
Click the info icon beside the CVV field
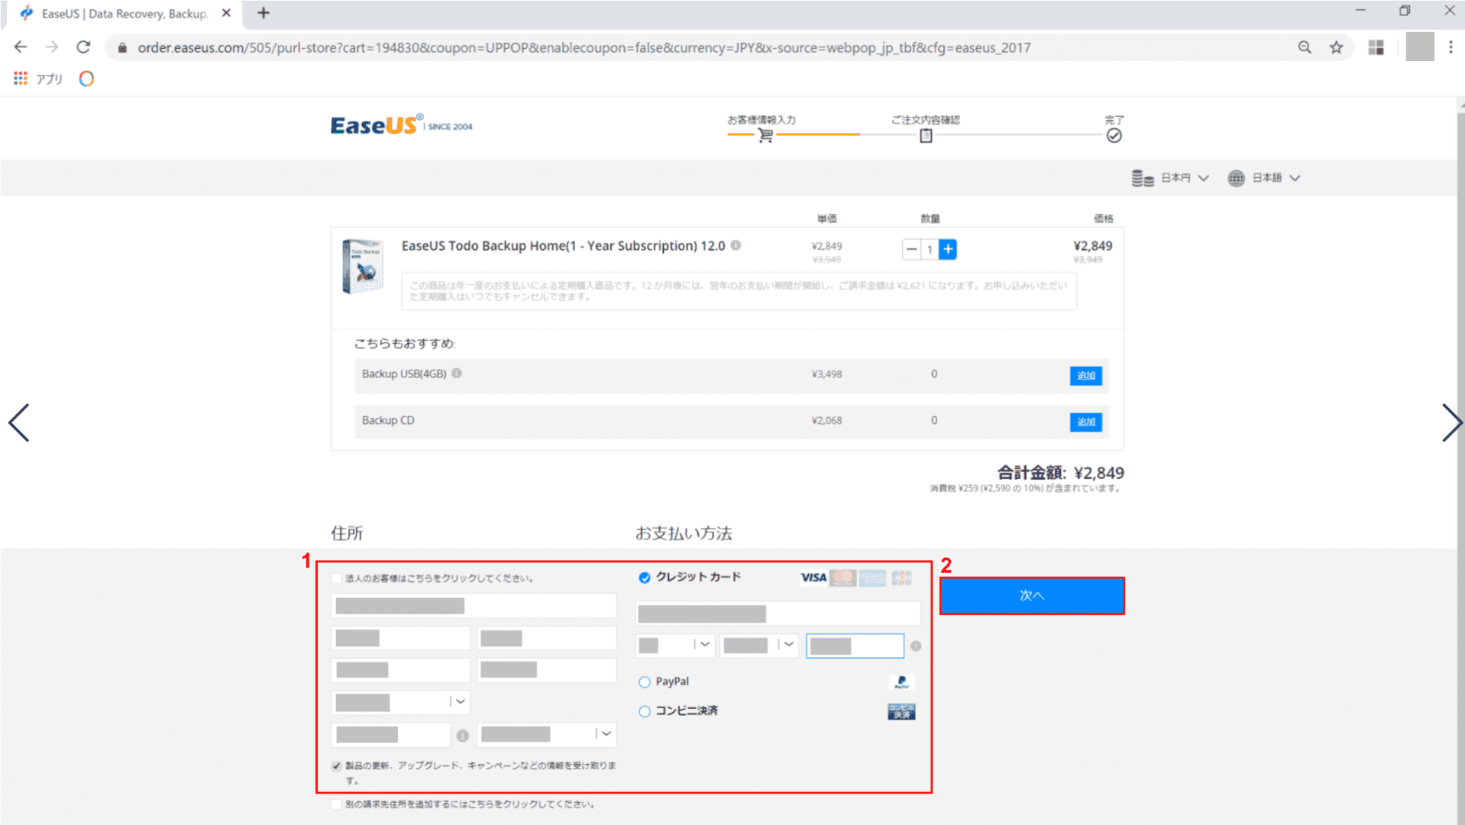pos(916,646)
